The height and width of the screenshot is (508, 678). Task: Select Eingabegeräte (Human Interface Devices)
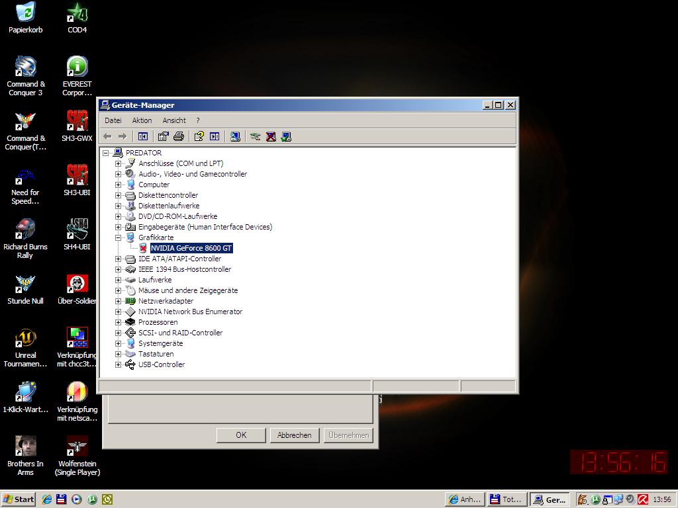pyautogui.click(x=205, y=227)
